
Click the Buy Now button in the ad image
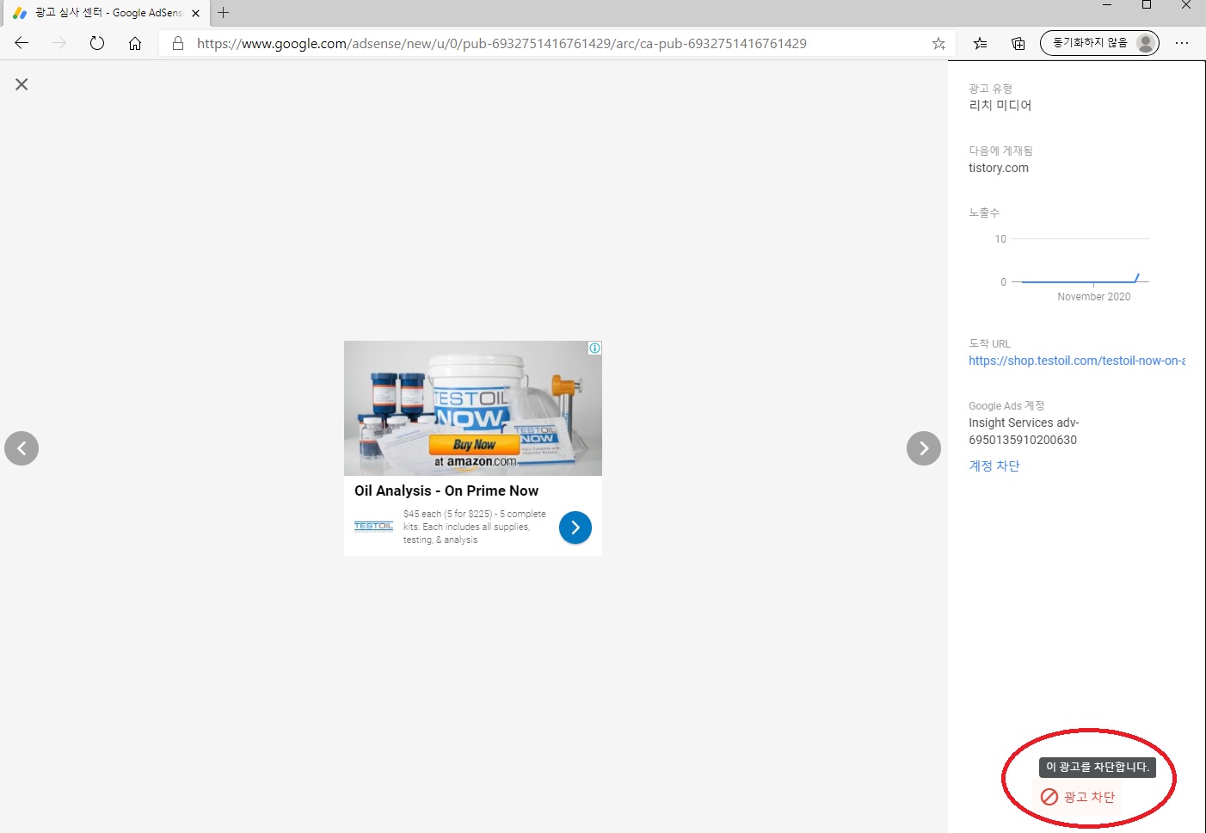point(474,444)
